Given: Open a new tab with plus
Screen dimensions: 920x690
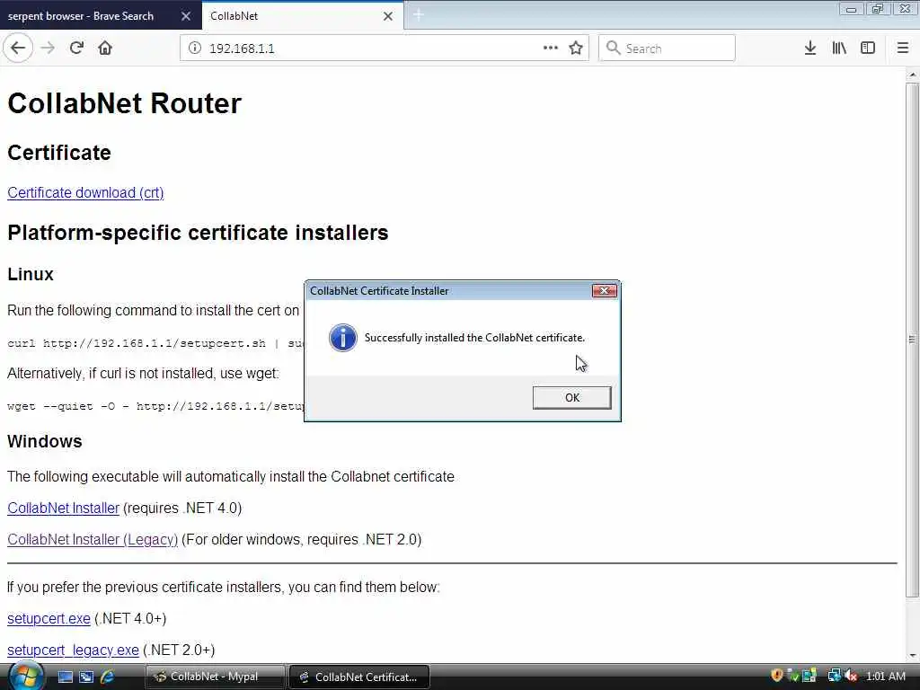Looking at the screenshot, I should click(x=419, y=15).
